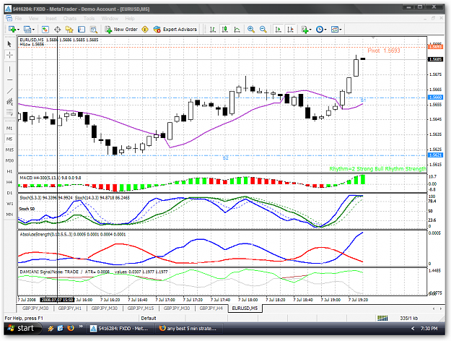
Task: Toggle Chart Shift
Action: (290, 30)
